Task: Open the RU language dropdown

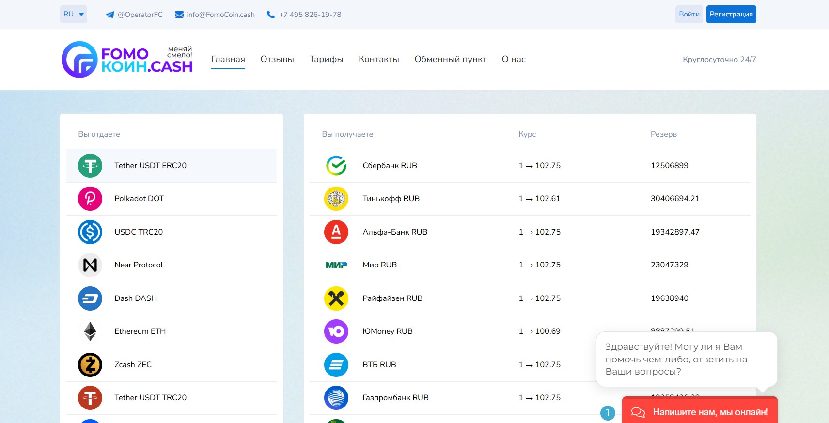Action: coord(74,14)
